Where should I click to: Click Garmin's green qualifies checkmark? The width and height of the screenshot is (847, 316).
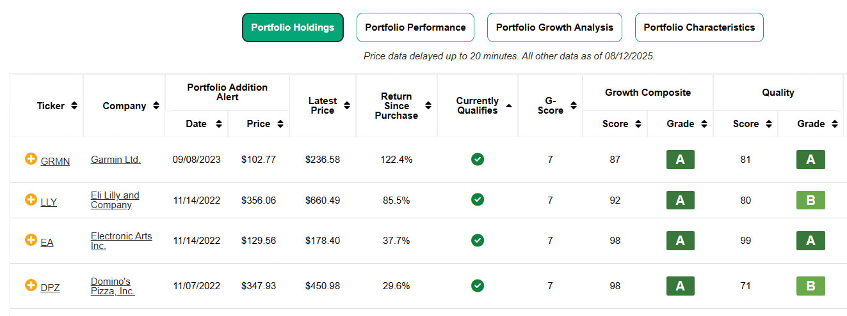coord(478,159)
